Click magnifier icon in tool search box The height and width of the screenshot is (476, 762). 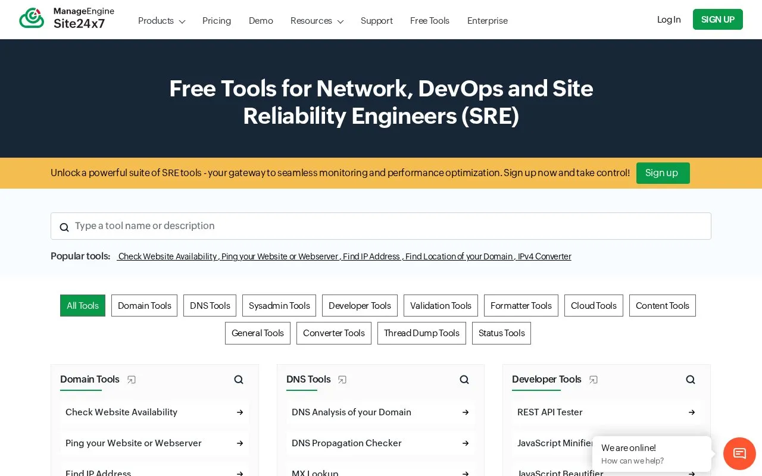point(64,227)
